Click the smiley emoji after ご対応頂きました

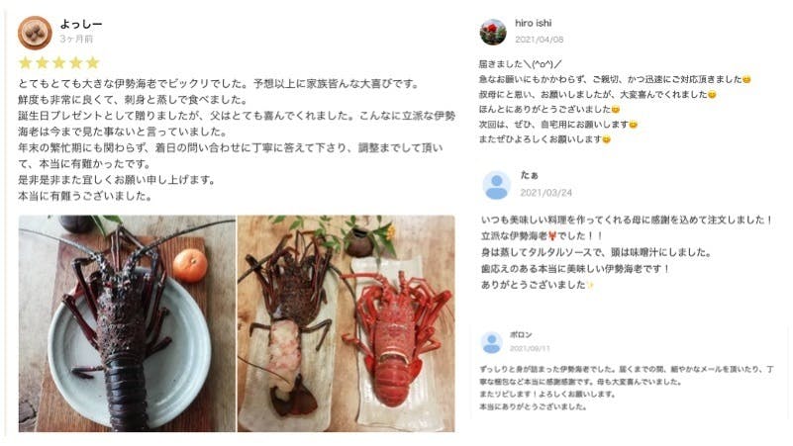(746, 80)
